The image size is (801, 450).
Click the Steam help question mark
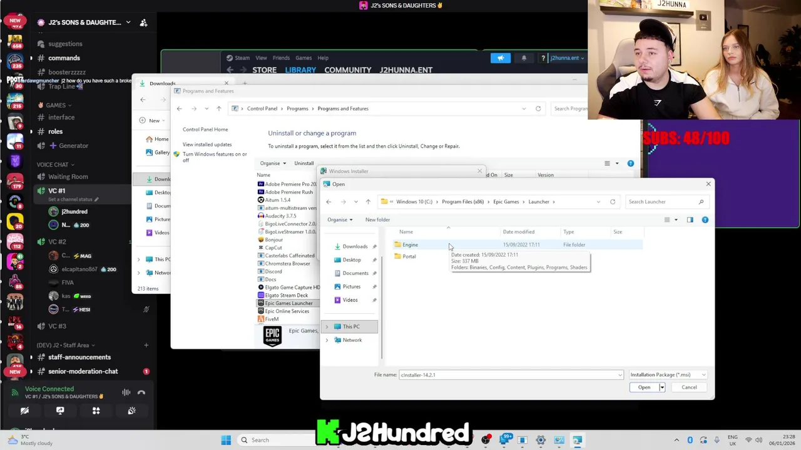point(543,58)
